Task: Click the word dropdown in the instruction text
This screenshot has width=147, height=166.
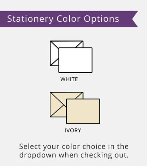Action: click(x=38, y=155)
